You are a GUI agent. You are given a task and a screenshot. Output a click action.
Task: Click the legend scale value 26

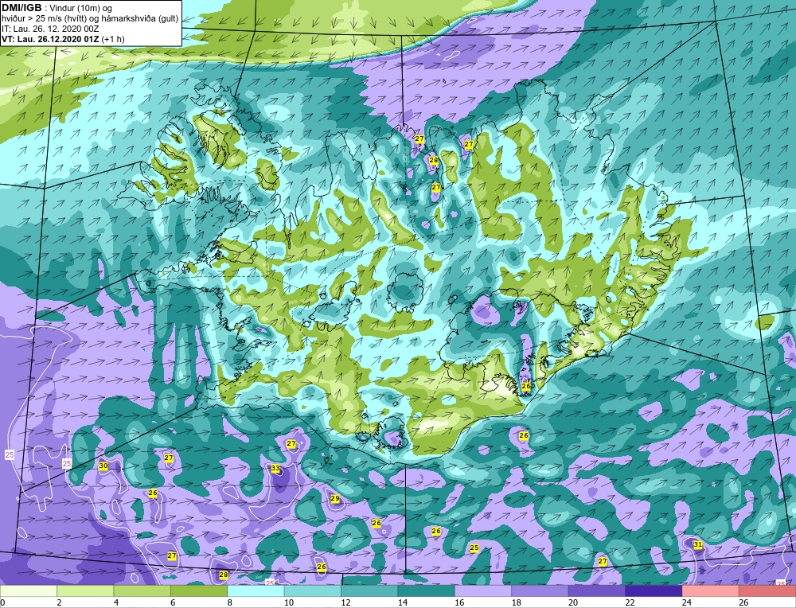click(x=743, y=602)
